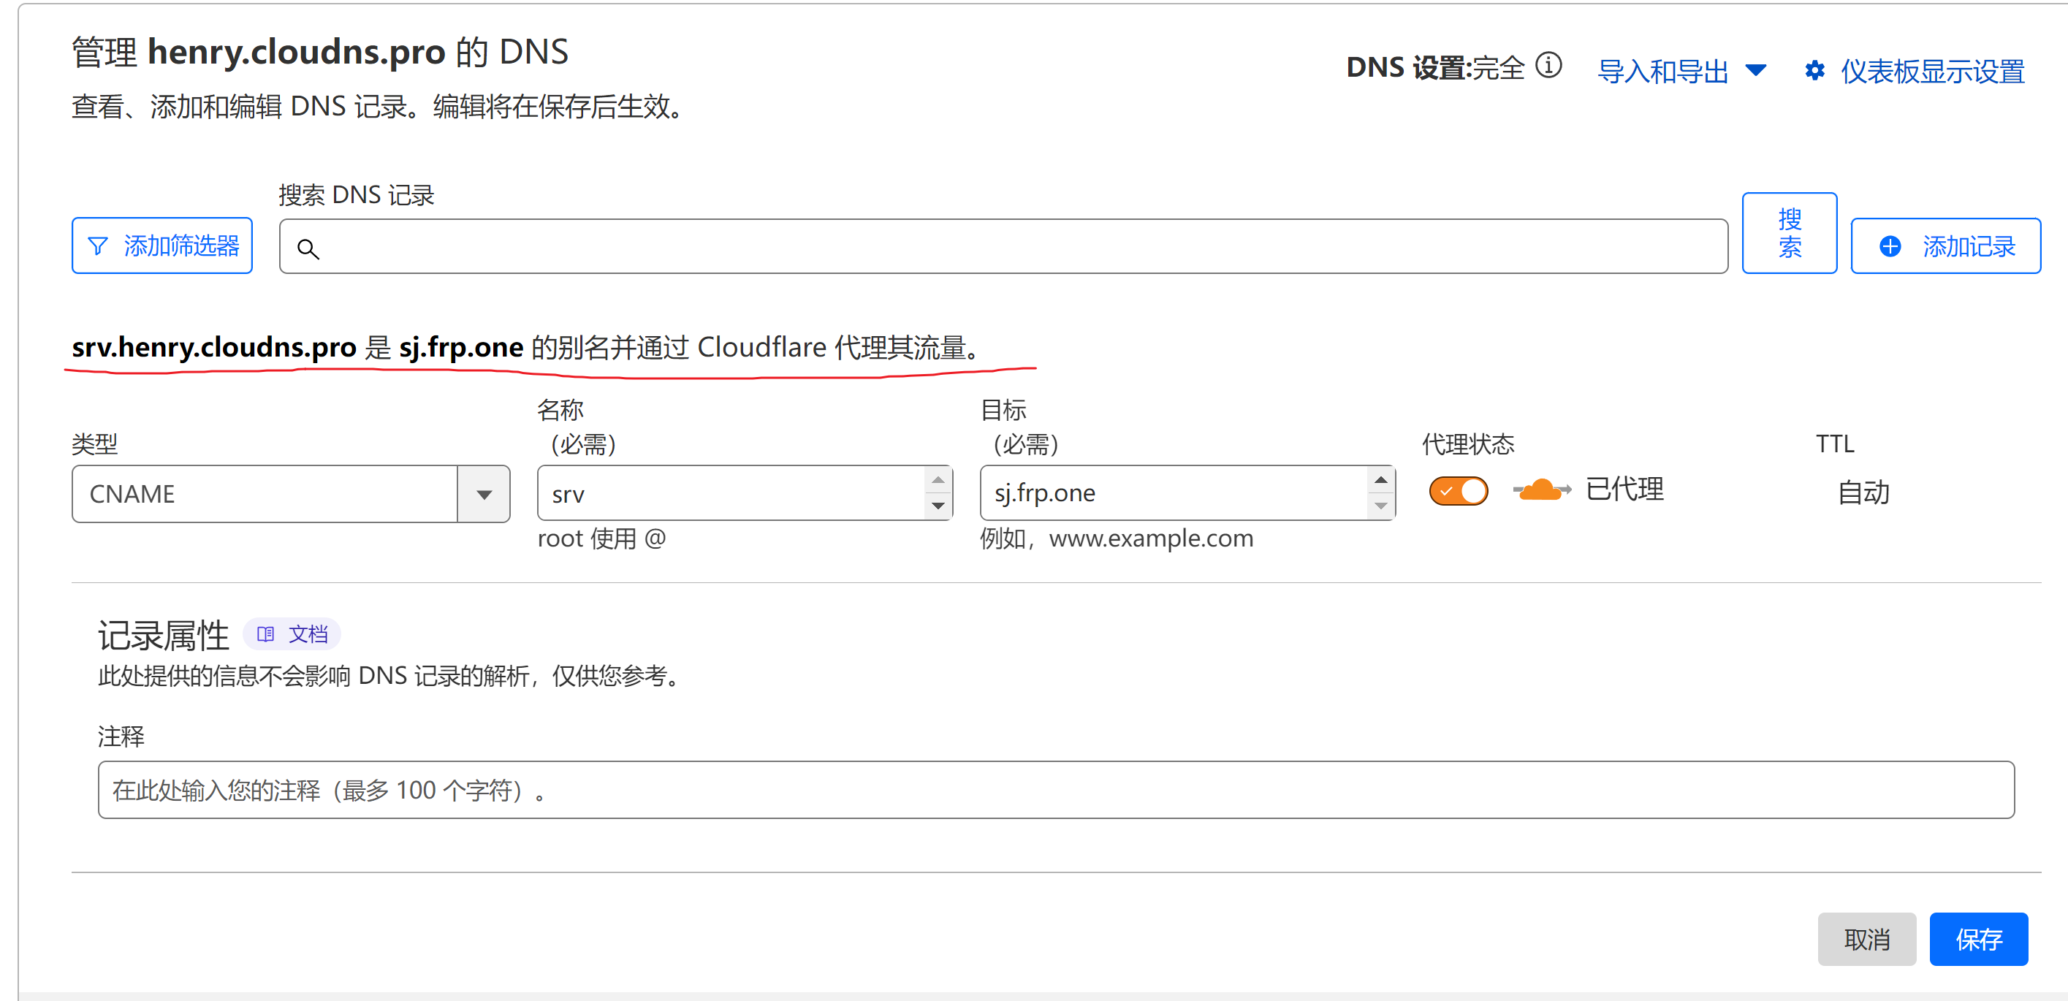Click the magnifier icon in search box
Image resolution: width=2068 pixels, height=1001 pixels.
308,249
